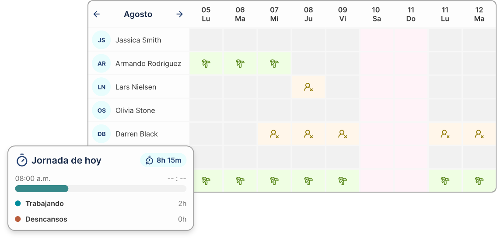Click the DB avatar for Darren Black
497x241 pixels.
(x=101, y=134)
